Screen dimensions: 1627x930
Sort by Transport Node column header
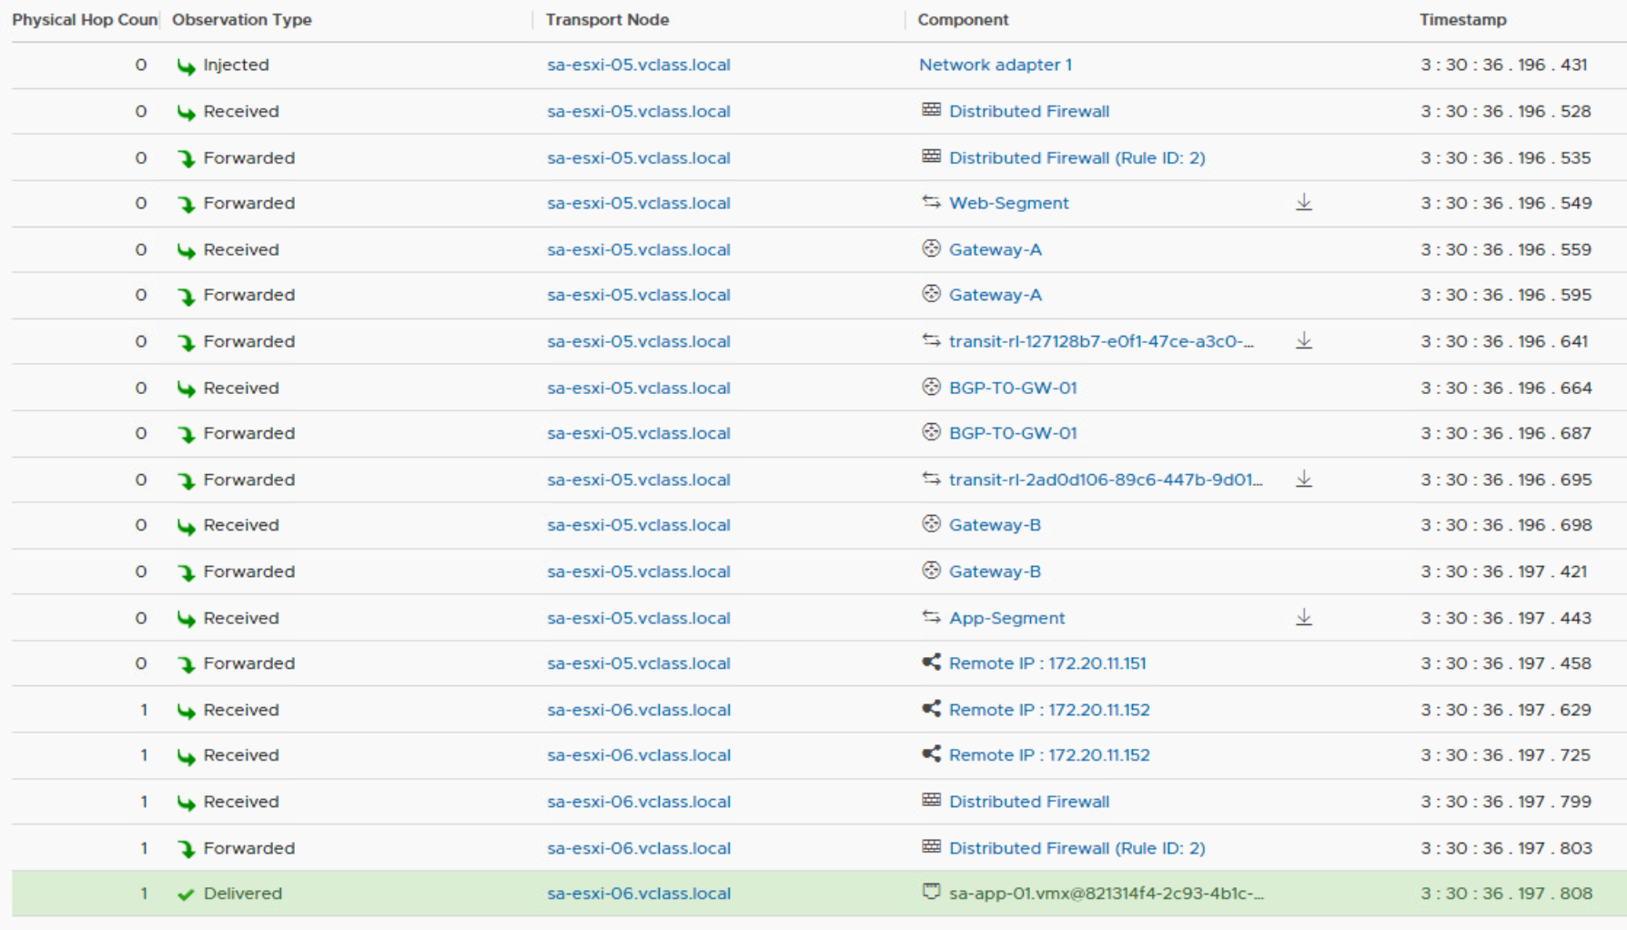point(607,19)
